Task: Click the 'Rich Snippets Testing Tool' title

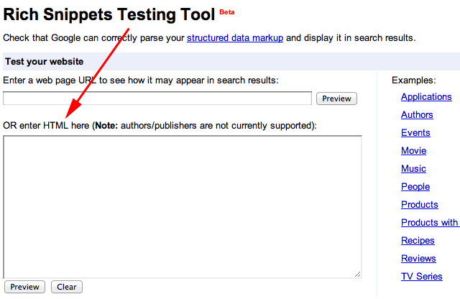Action: [x=109, y=14]
